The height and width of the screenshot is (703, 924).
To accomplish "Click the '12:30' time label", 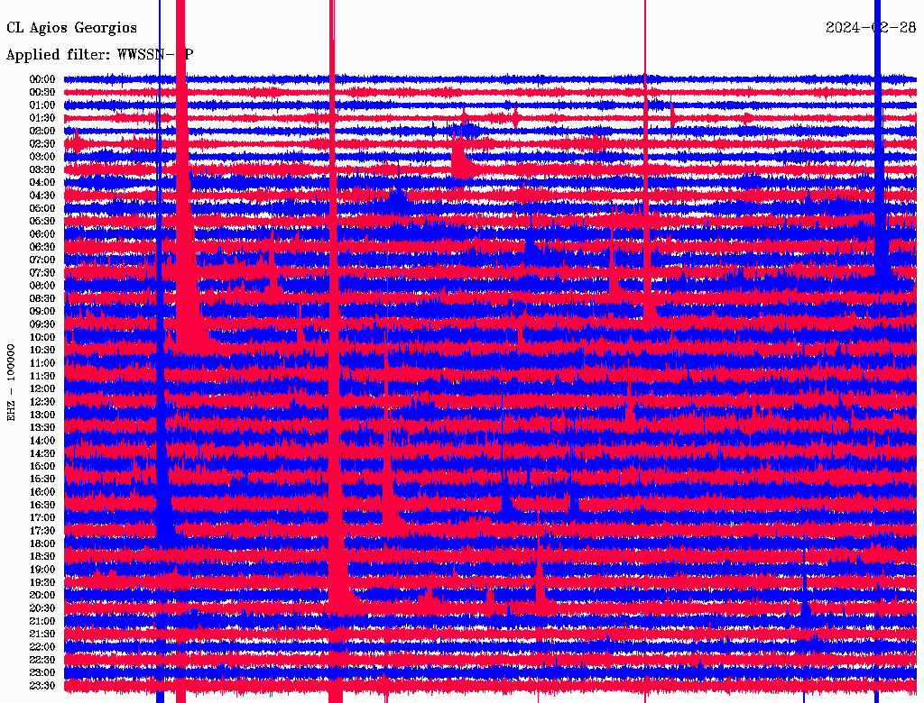I will coord(42,402).
